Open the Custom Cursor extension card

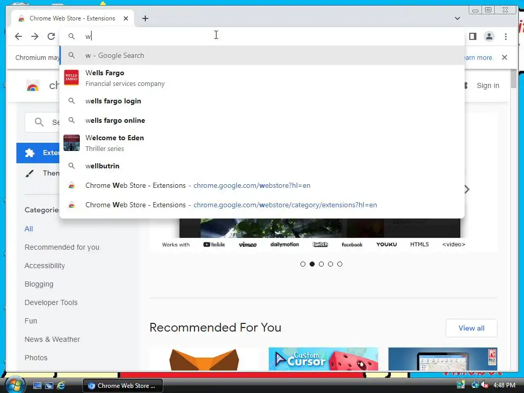click(x=323, y=359)
